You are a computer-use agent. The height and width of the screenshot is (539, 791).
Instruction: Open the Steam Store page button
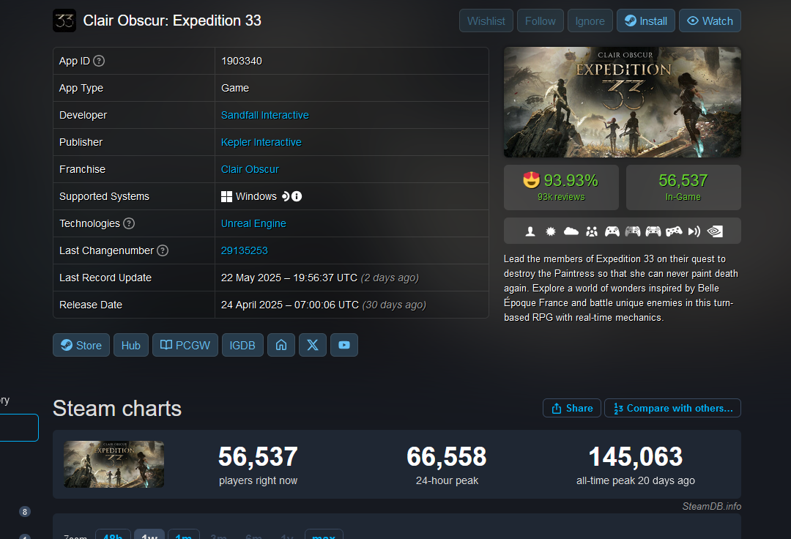click(81, 345)
